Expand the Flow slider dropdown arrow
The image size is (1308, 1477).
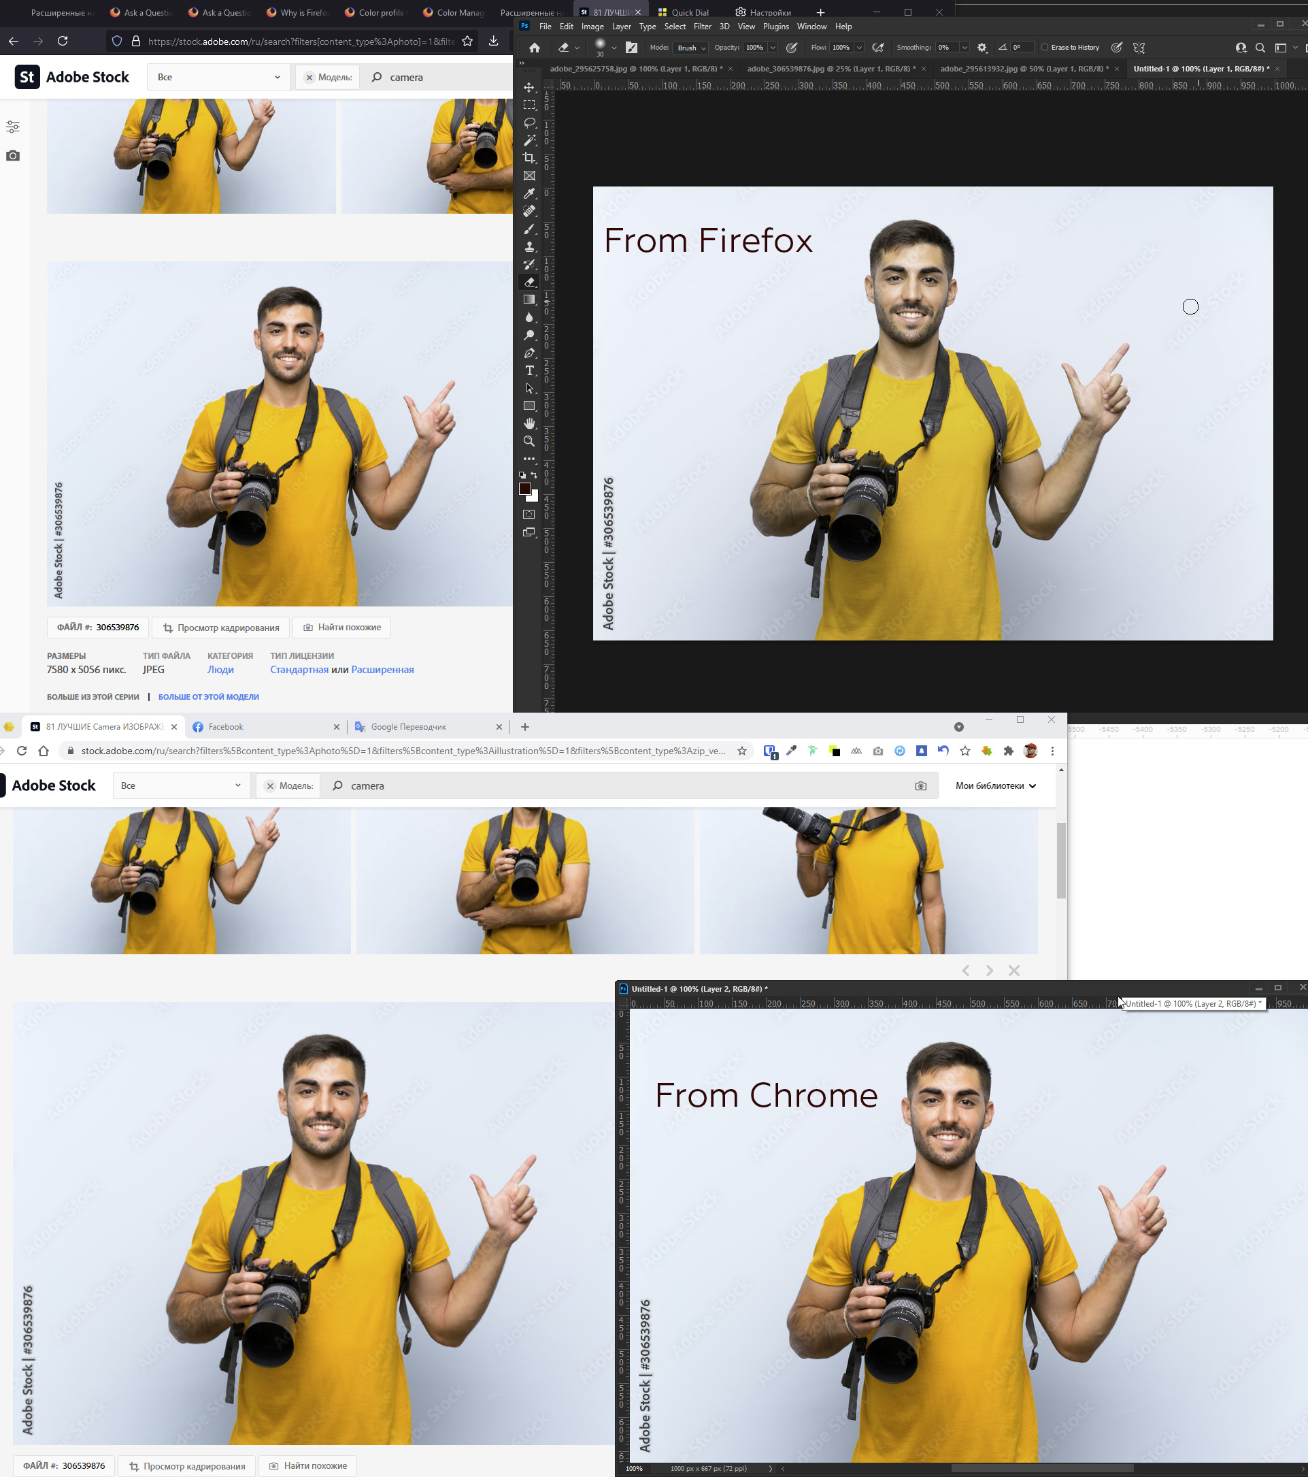[860, 48]
